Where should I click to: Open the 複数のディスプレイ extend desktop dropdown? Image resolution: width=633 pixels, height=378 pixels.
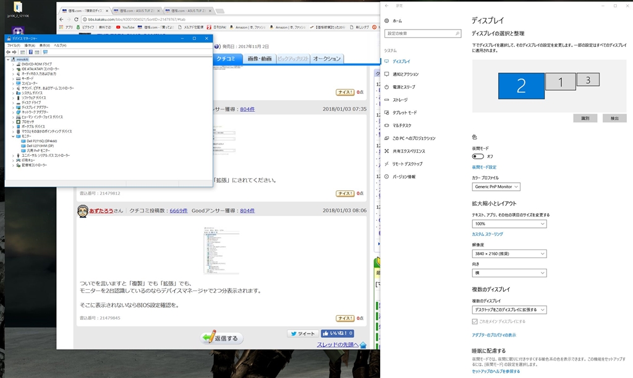click(509, 310)
